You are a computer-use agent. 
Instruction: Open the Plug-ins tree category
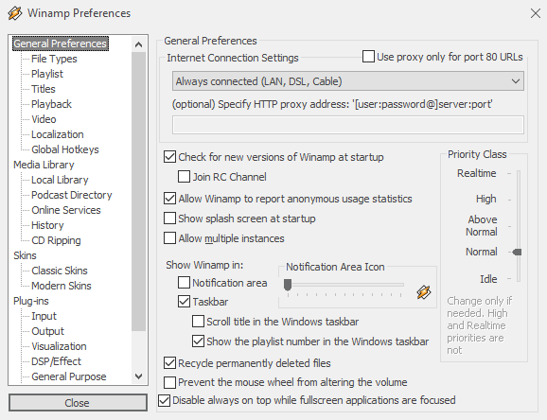click(x=31, y=301)
